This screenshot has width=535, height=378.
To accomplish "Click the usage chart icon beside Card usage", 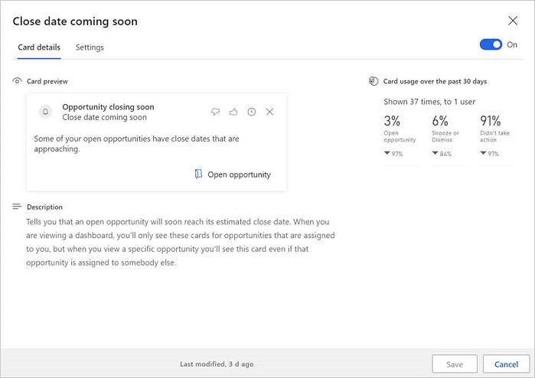I will tap(374, 81).
